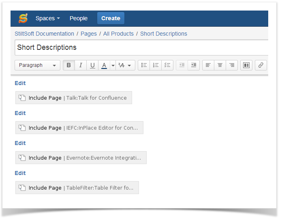The width and height of the screenshot is (282, 220).
Task: Insert a task list
Action: (x=167, y=65)
